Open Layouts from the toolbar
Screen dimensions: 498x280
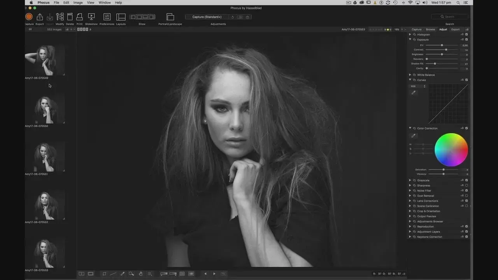tap(121, 17)
